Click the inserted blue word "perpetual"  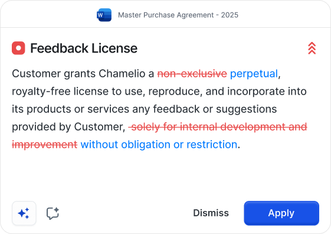(x=254, y=74)
